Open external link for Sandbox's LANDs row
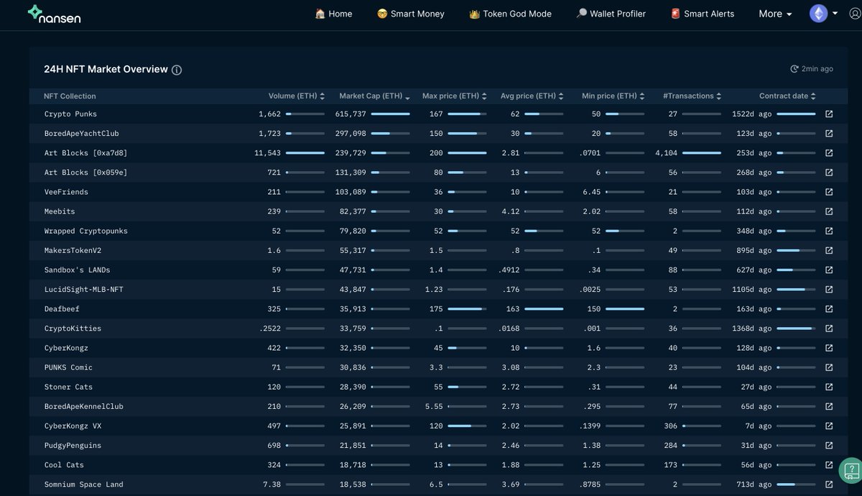This screenshot has height=496, width=862. click(x=829, y=270)
